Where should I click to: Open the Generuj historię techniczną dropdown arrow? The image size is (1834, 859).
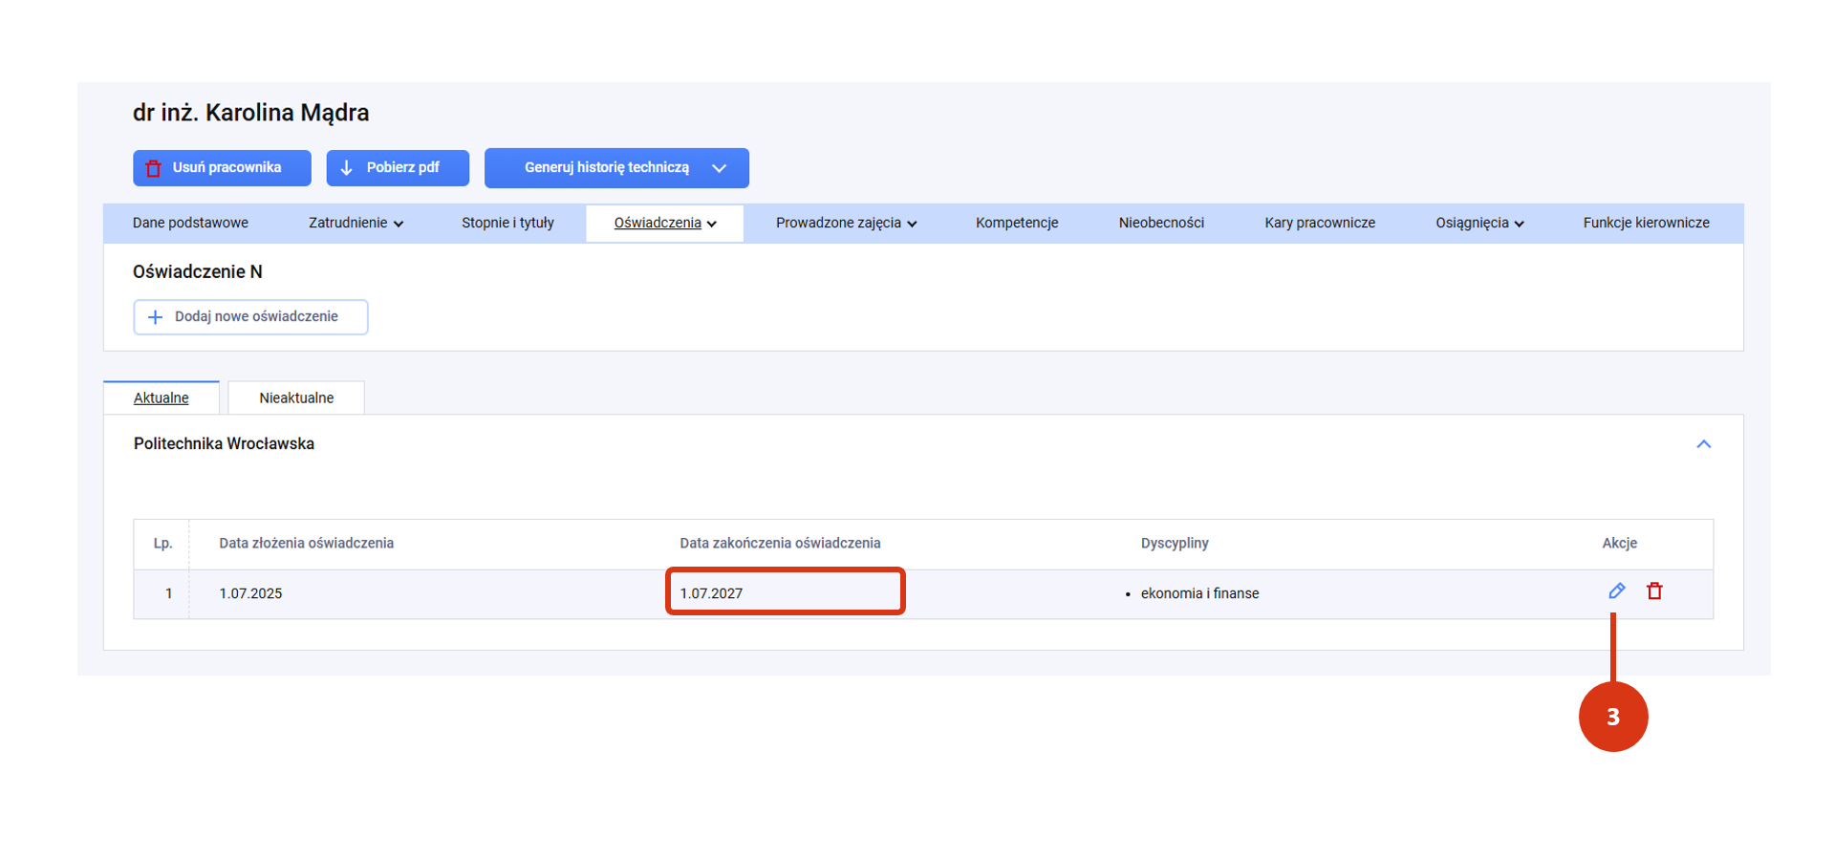[719, 168]
